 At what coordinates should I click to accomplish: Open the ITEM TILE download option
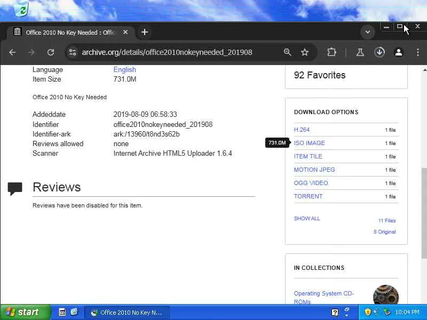pyautogui.click(x=308, y=156)
